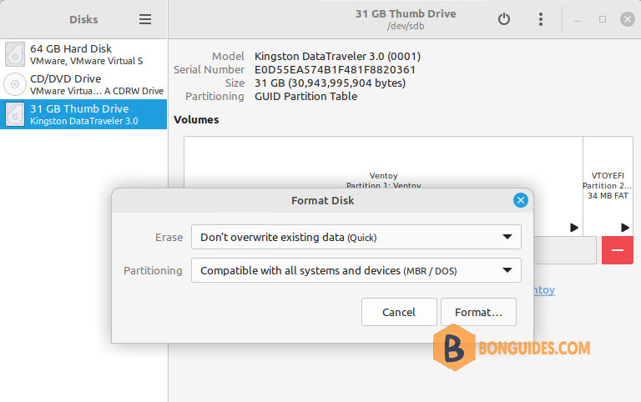Image resolution: width=641 pixels, height=402 pixels.
Task: Select the 31 GB Thumb Drive entry
Action: coord(83,114)
